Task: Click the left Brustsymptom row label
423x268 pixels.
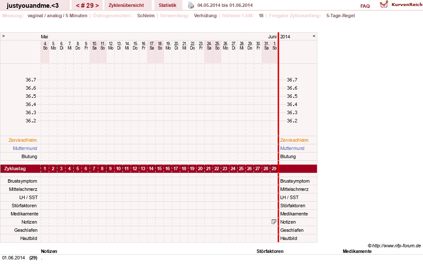Action: tap(22, 181)
